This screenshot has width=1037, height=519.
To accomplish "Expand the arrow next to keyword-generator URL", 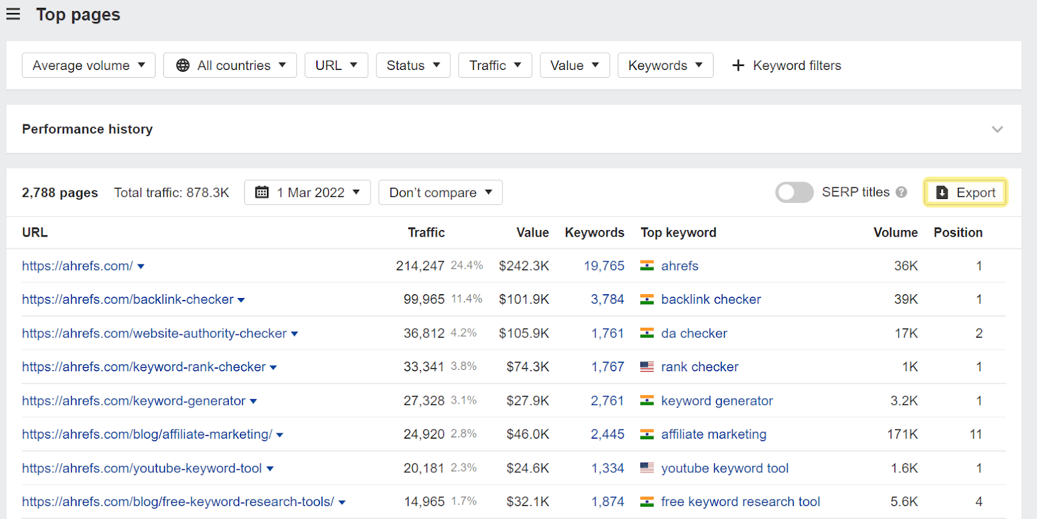I will tap(253, 402).
